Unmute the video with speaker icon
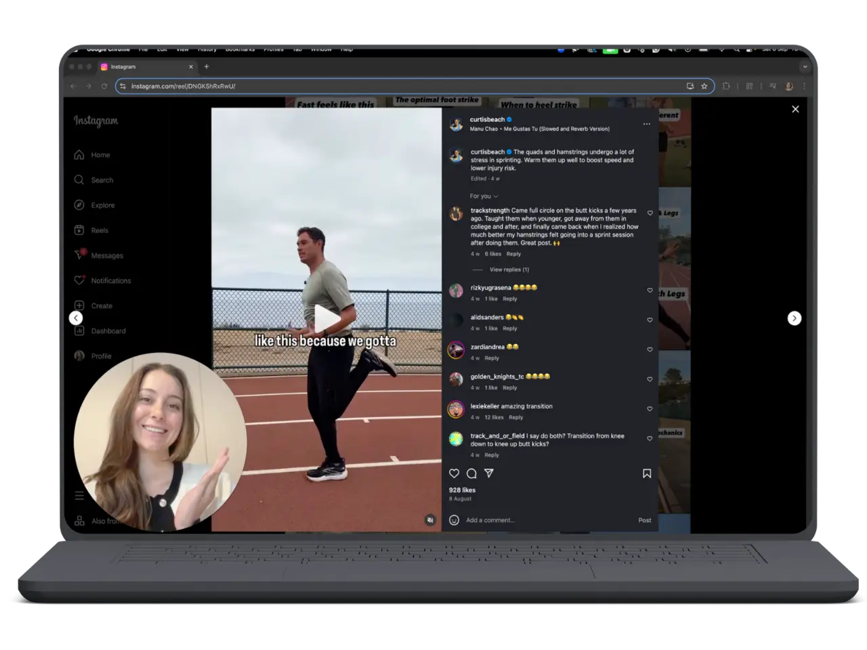This screenshot has height=650, width=867. [x=430, y=520]
